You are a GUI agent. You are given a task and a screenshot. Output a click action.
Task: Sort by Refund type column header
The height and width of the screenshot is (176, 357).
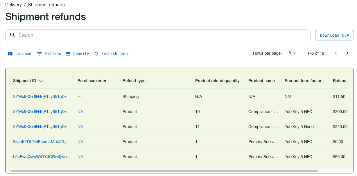click(134, 81)
